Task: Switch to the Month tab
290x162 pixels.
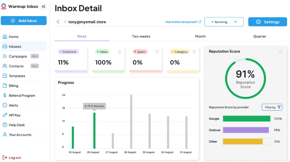Action: tap(200, 36)
